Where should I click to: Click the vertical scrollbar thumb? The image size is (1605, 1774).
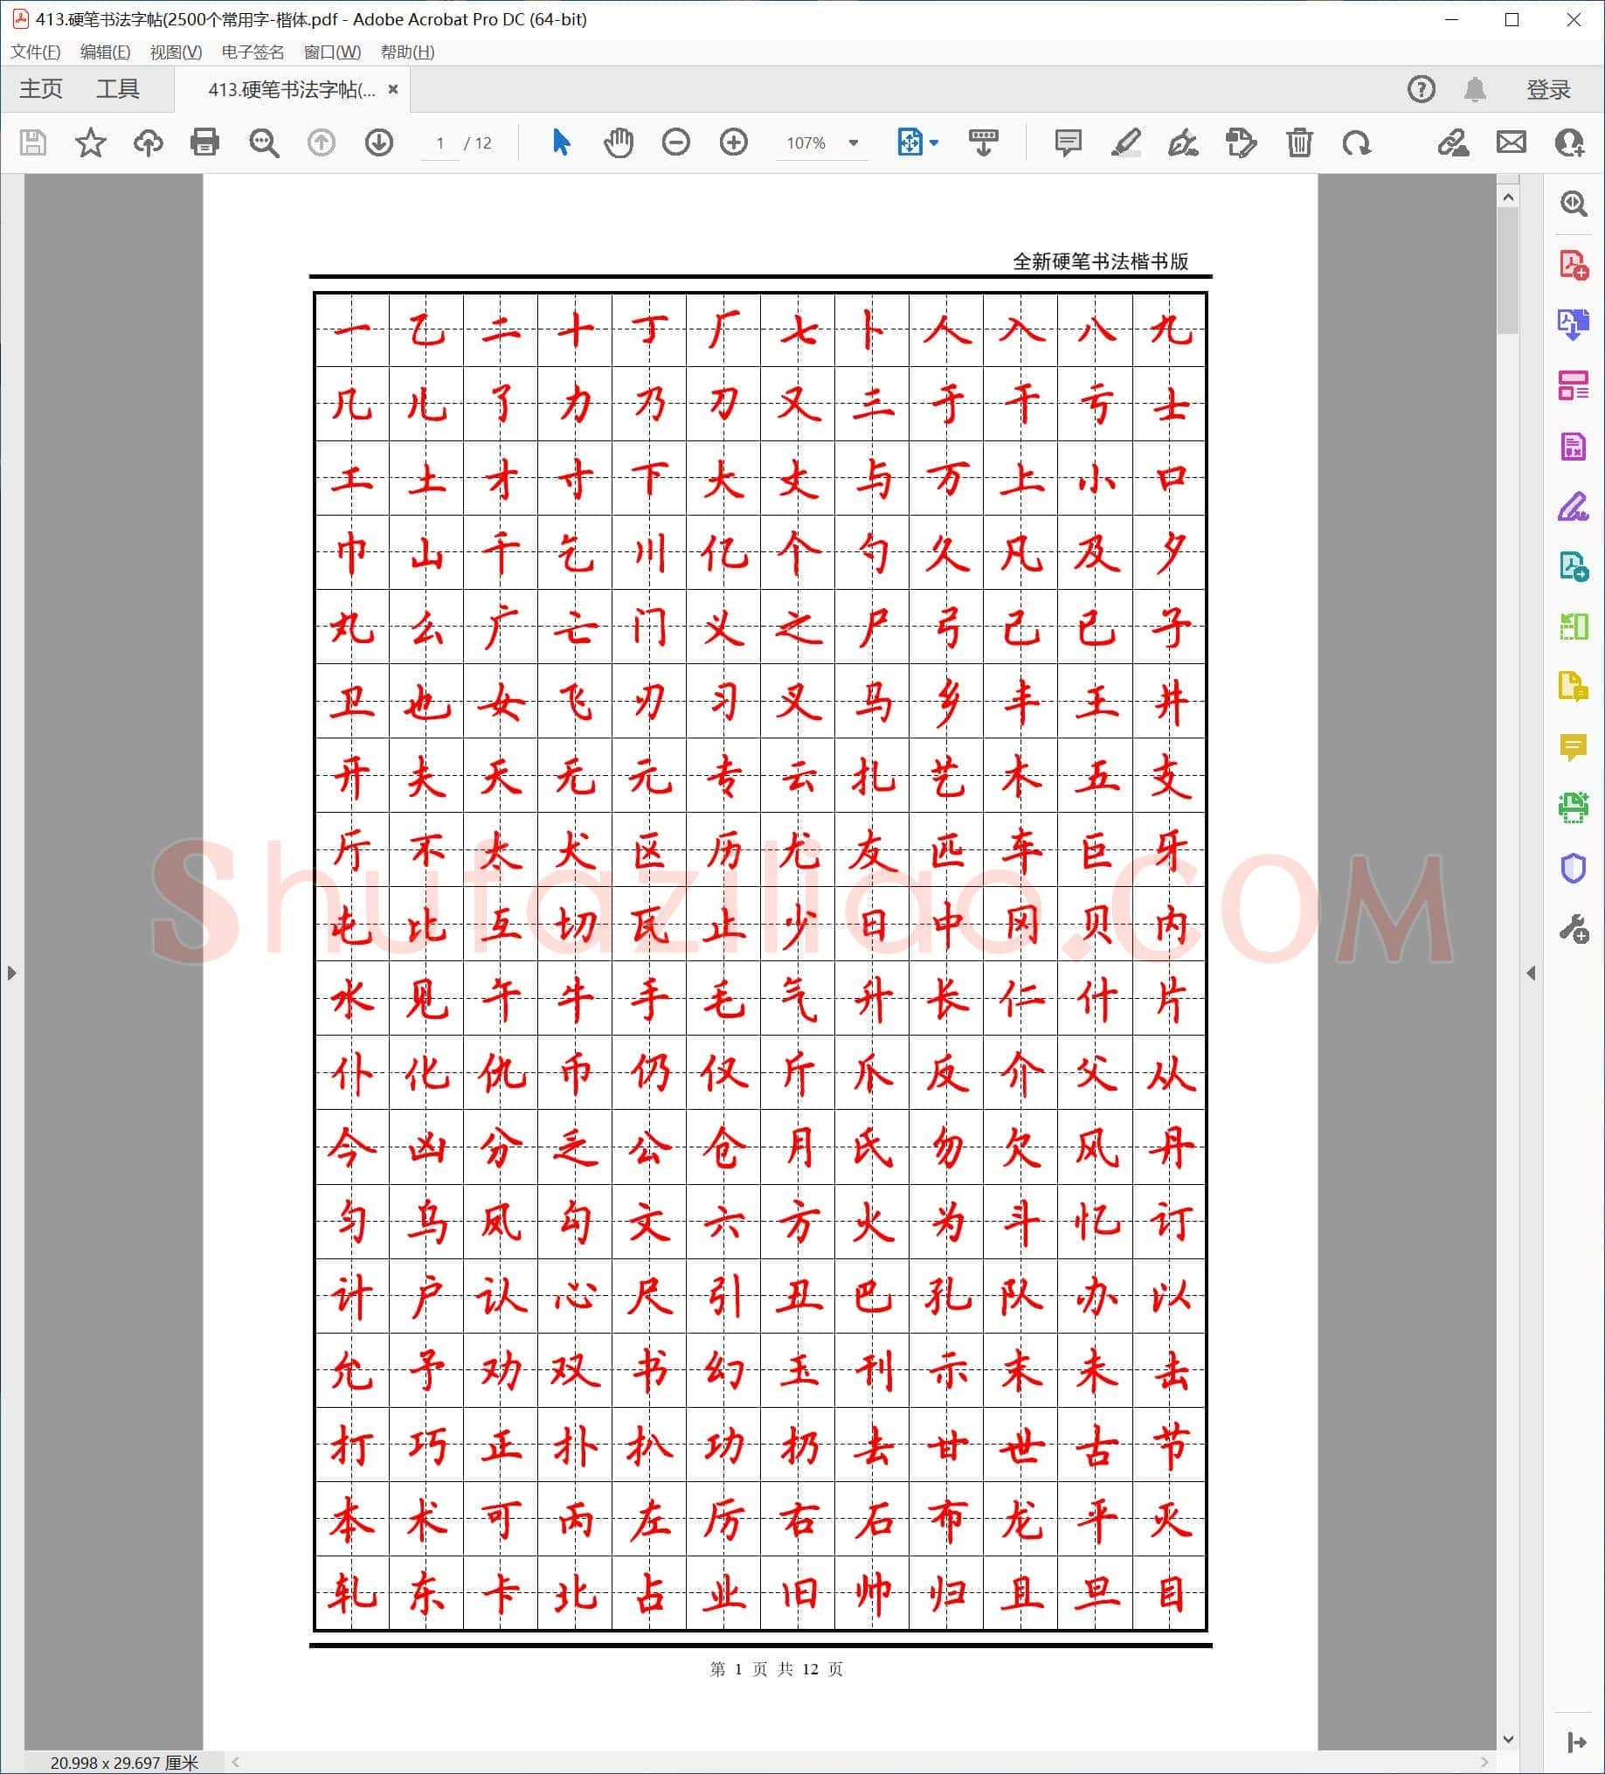1508,271
